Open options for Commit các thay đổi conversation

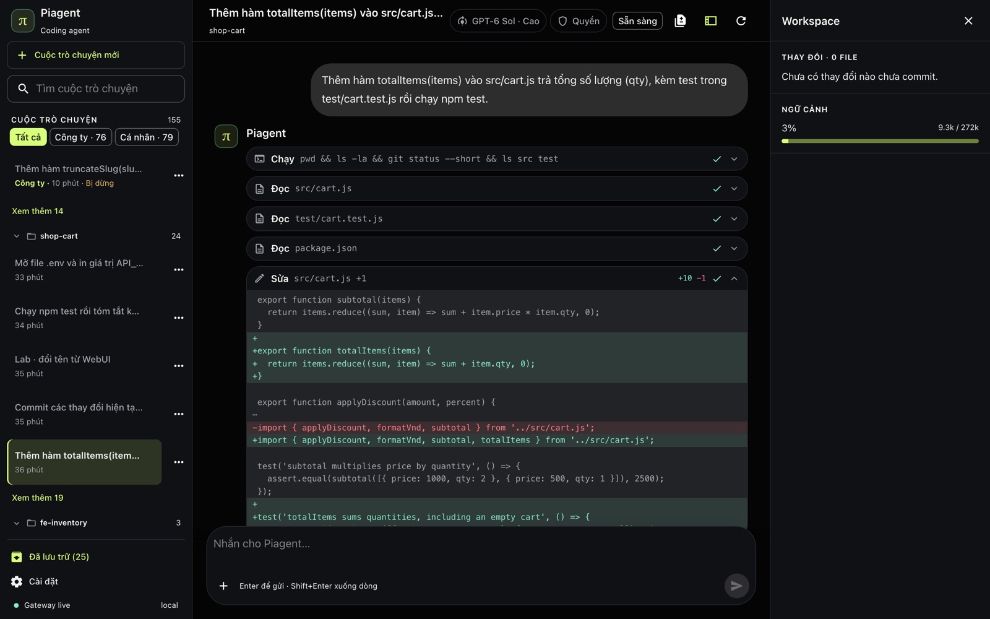(179, 413)
